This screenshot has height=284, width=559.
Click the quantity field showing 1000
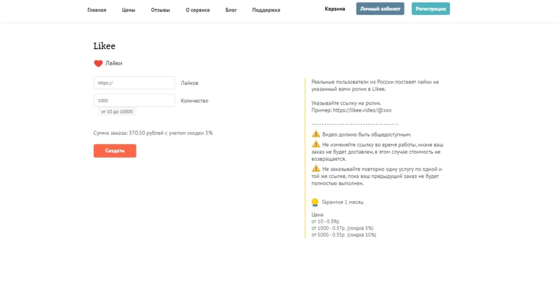tap(134, 100)
